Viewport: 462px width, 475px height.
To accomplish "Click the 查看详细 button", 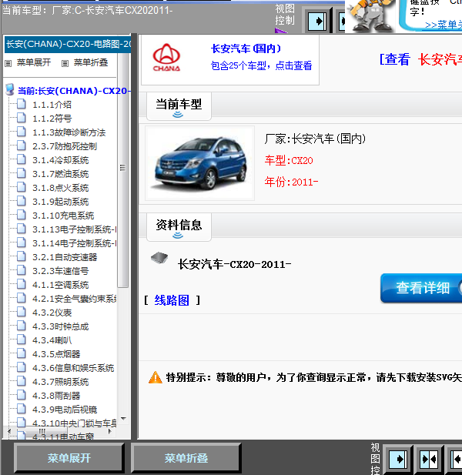I will [421, 288].
